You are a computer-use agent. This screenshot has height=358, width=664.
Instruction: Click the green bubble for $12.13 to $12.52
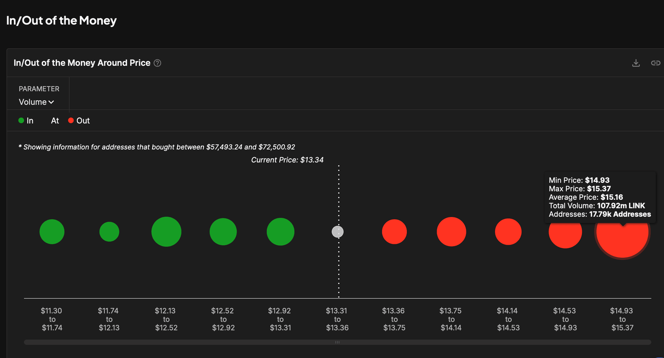click(166, 232)
